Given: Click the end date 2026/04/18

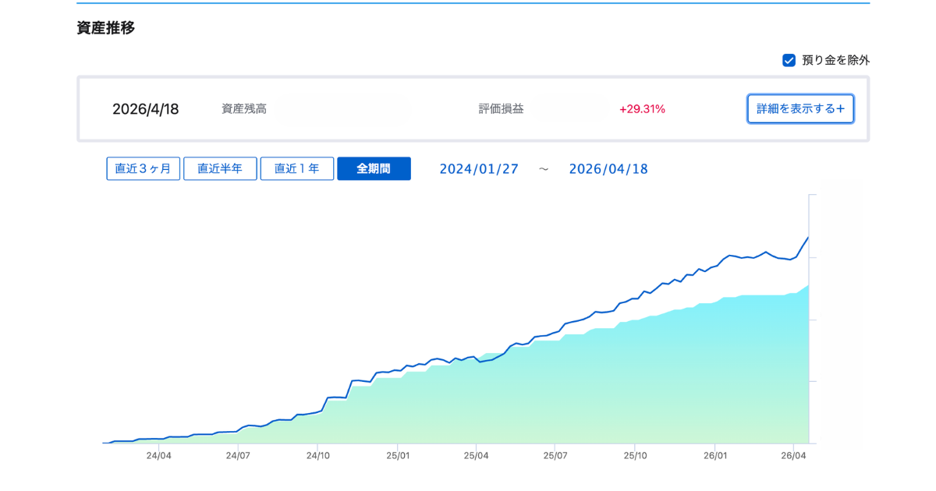Looking at the screenshot, I should [608, 169].
